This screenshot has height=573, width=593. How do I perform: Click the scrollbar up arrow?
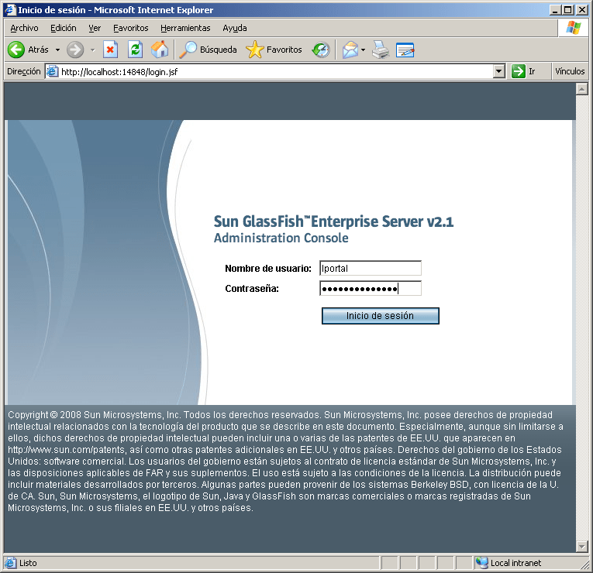coord(581,89)
